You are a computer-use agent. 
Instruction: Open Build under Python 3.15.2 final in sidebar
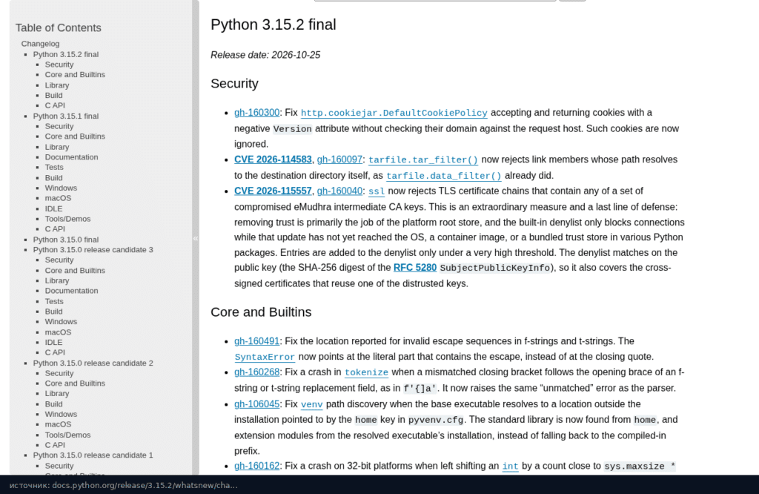pos(53,96)
